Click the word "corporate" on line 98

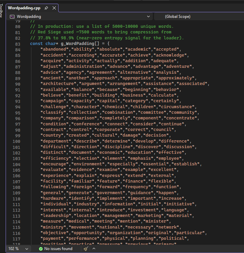(x=108, y=130)
